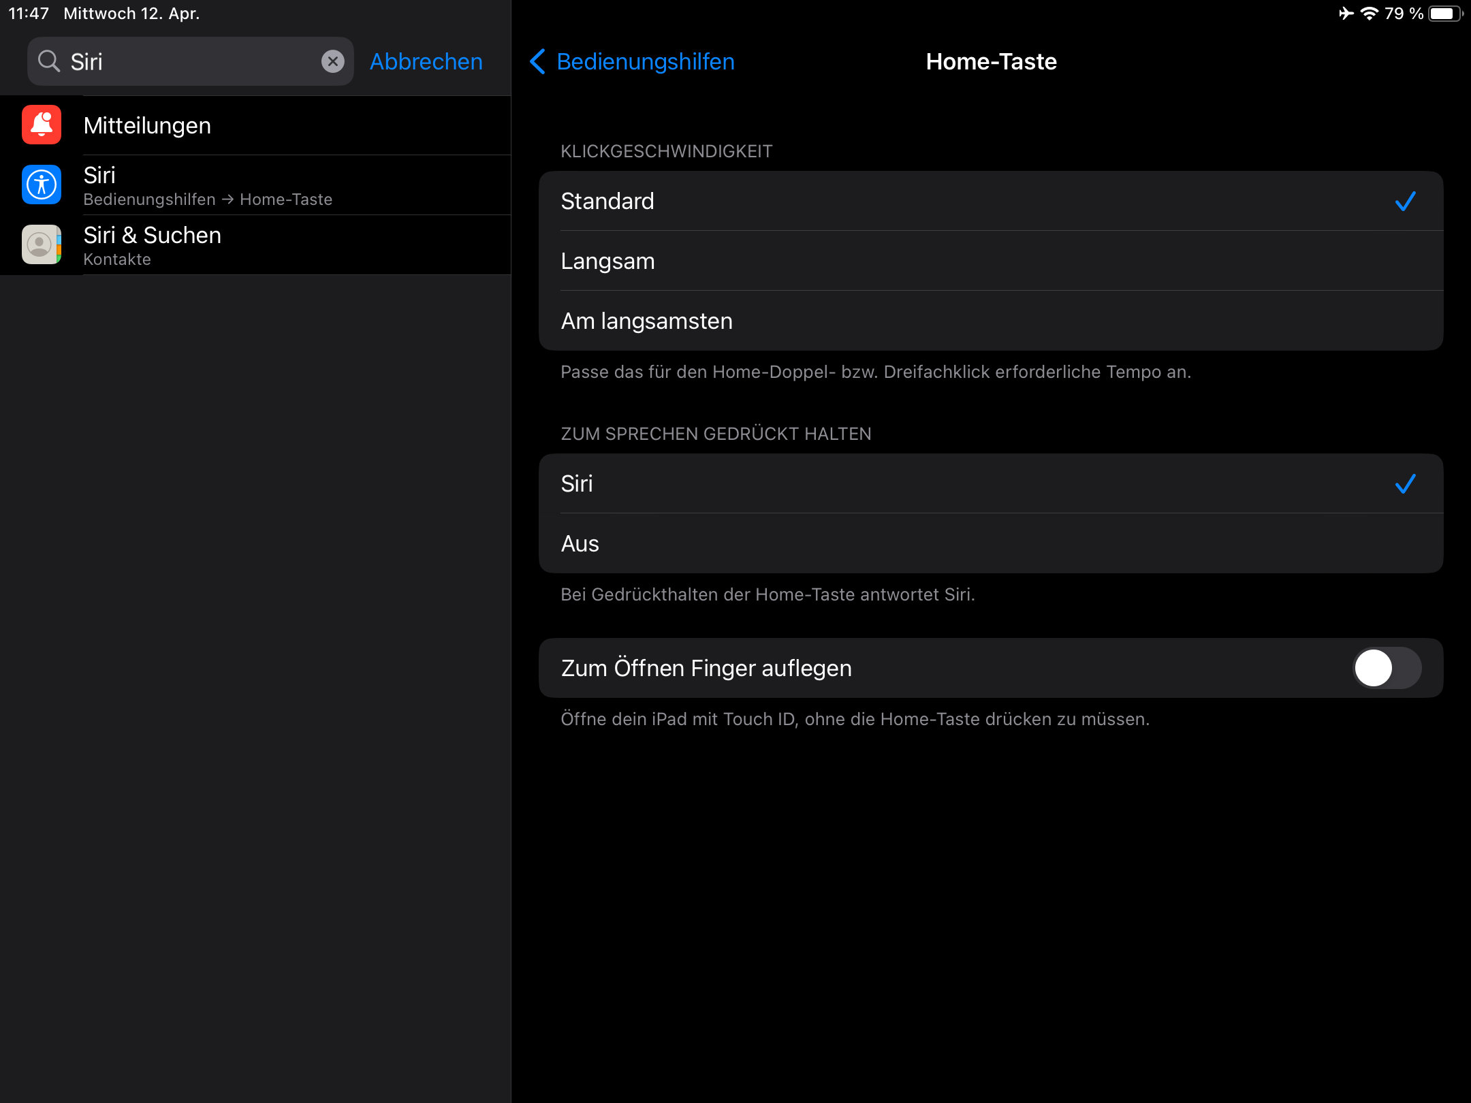Click the blue back chevron arrow
The image size is (1471, 1103).
coord(537,61)
